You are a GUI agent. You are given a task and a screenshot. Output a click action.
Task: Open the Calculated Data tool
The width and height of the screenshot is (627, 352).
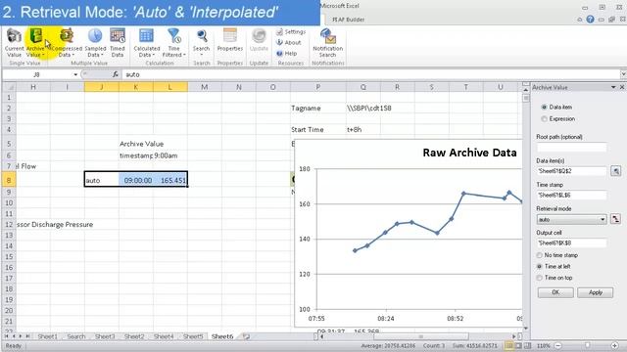146,43
